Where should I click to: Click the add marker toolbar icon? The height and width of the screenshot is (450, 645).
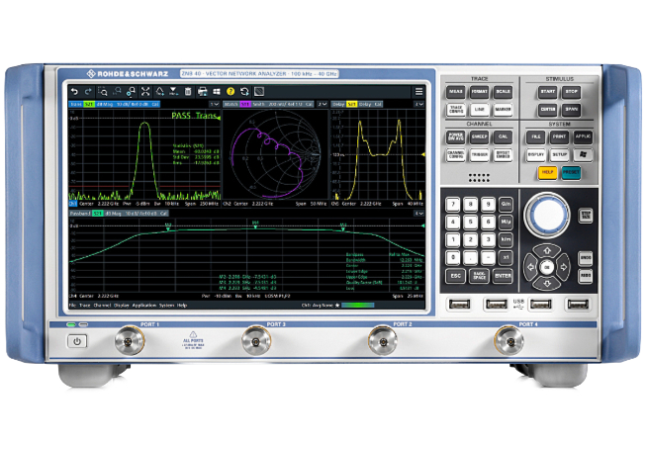pos(173,91)
